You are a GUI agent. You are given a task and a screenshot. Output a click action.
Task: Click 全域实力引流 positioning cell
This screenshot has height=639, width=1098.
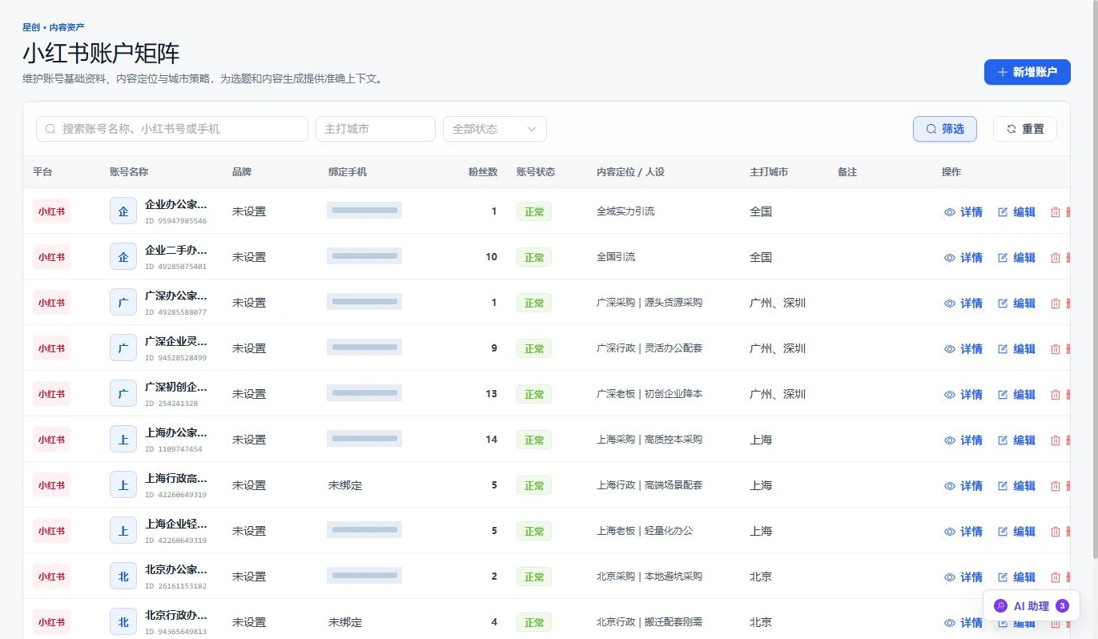(x=625, y=211)
